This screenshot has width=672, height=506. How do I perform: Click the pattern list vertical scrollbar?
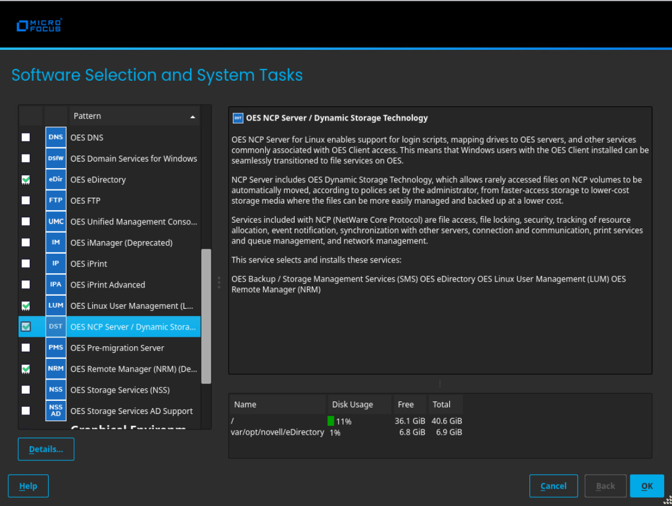click(x=206, y=316)
